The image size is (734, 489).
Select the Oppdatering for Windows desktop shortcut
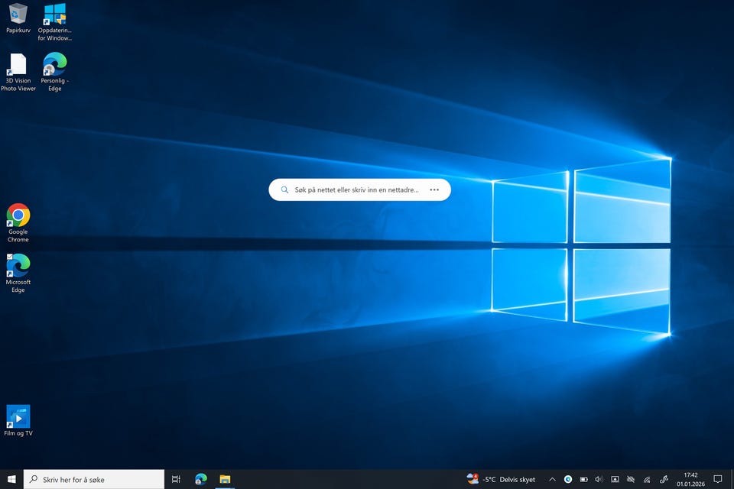[55, 21]
